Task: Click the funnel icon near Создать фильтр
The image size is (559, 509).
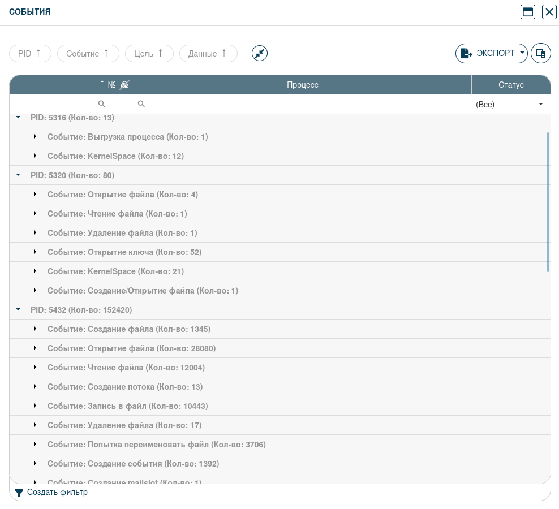Action: click(19, 493)
